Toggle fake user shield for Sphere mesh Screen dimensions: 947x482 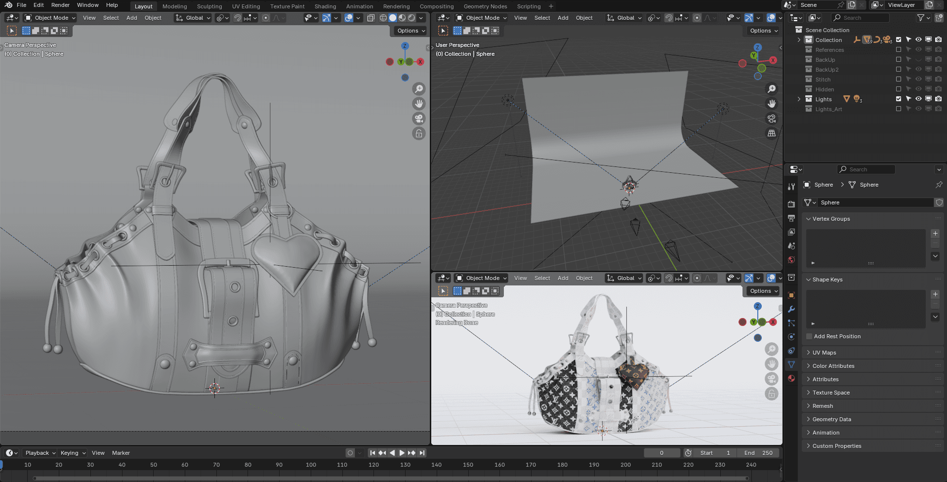(x=939, y=202)
